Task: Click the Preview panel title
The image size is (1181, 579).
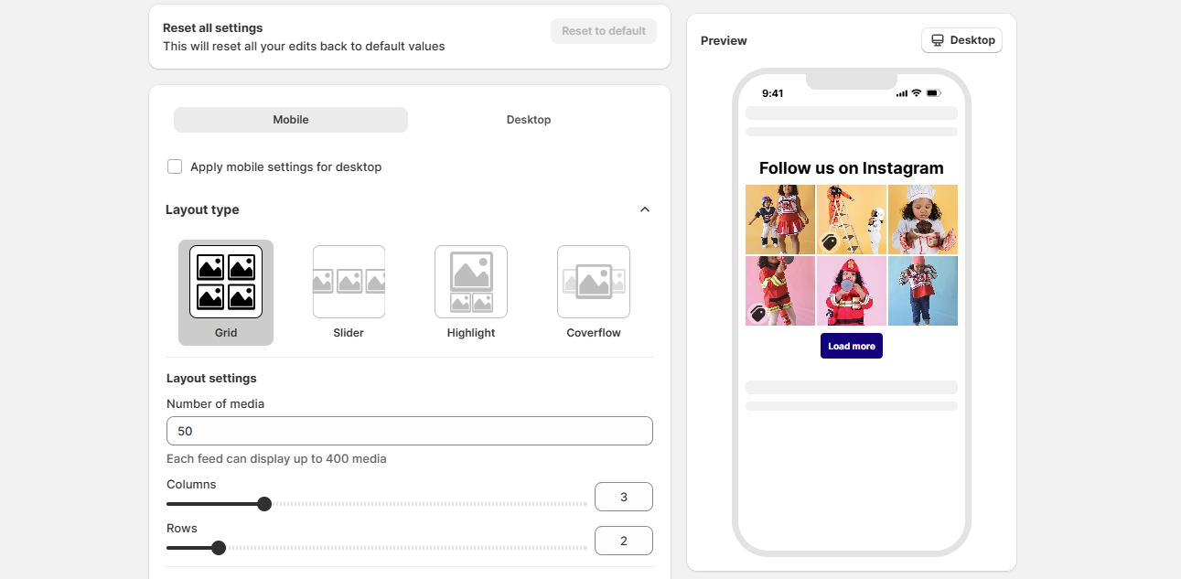Action: (724, 40)
